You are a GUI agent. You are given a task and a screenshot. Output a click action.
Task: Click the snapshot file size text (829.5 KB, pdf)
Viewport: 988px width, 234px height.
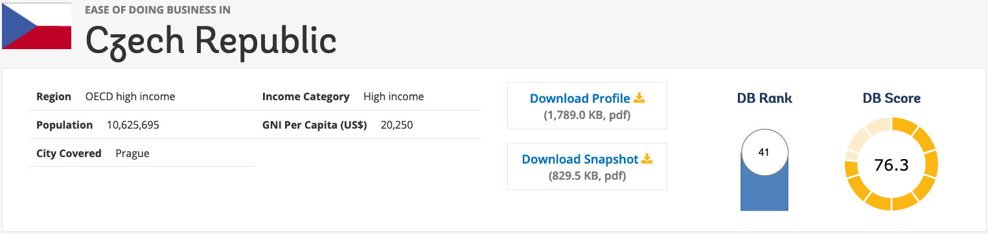(x=587, y=176)
